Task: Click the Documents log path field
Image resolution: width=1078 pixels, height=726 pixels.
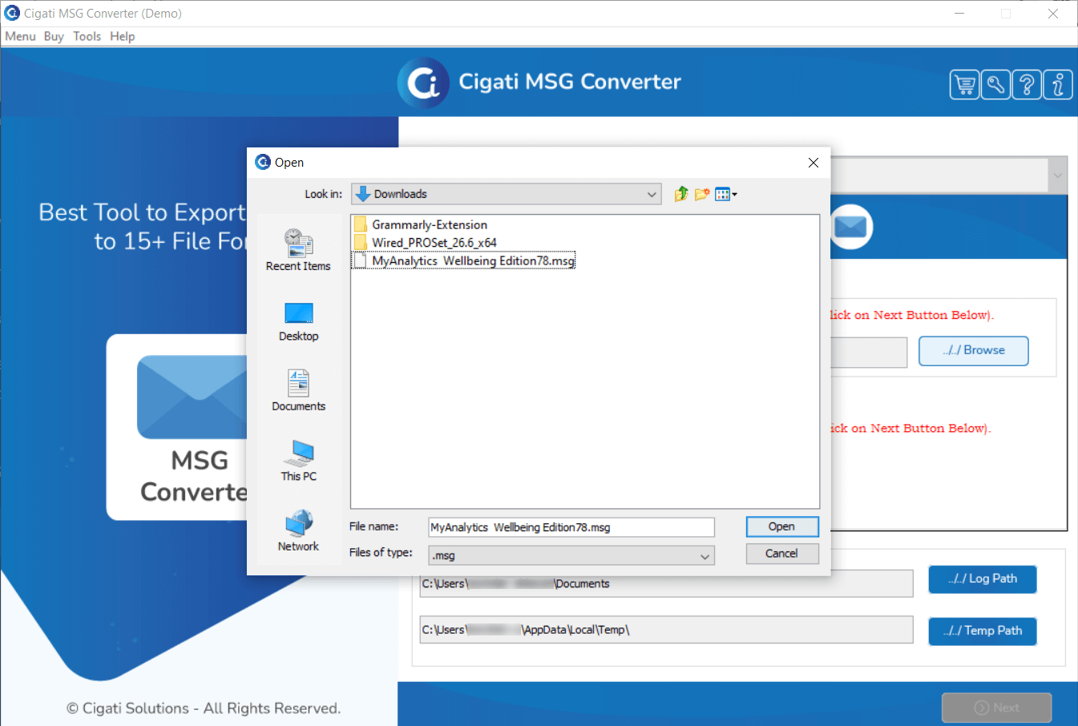Action: 666,583
